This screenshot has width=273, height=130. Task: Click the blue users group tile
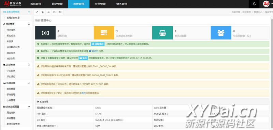click(x=221, y=33)
